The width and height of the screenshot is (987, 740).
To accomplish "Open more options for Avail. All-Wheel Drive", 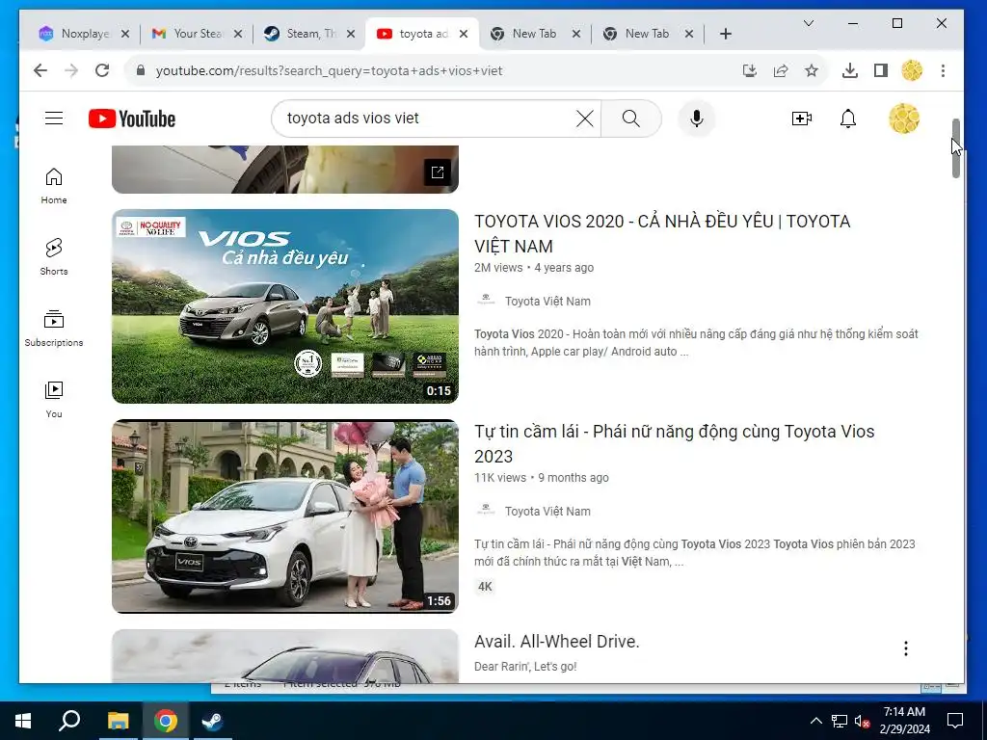I will (x=906, y=648).
